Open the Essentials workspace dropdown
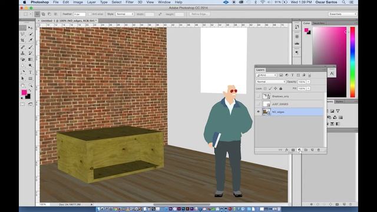This screenshot has height=212, width=377. [x=342, y=14]
